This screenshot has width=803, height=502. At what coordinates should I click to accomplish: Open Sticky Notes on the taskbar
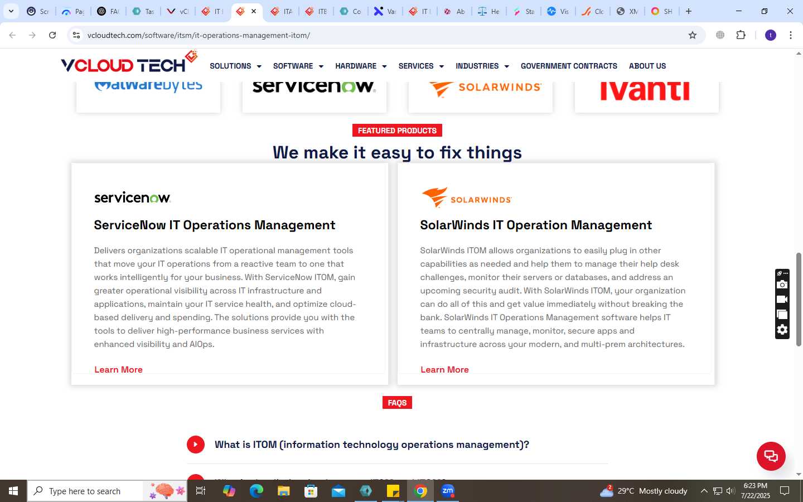[x=393, y=491]
